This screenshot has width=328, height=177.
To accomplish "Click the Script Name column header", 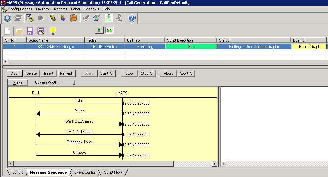I will [x=55, y=40].
